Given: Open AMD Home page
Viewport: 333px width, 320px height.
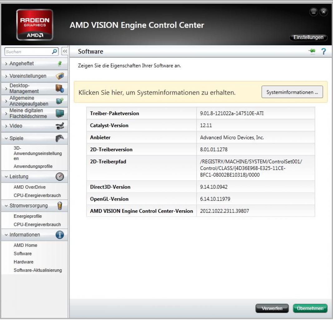Looking at the screenshot, I should tap(25, 245).
